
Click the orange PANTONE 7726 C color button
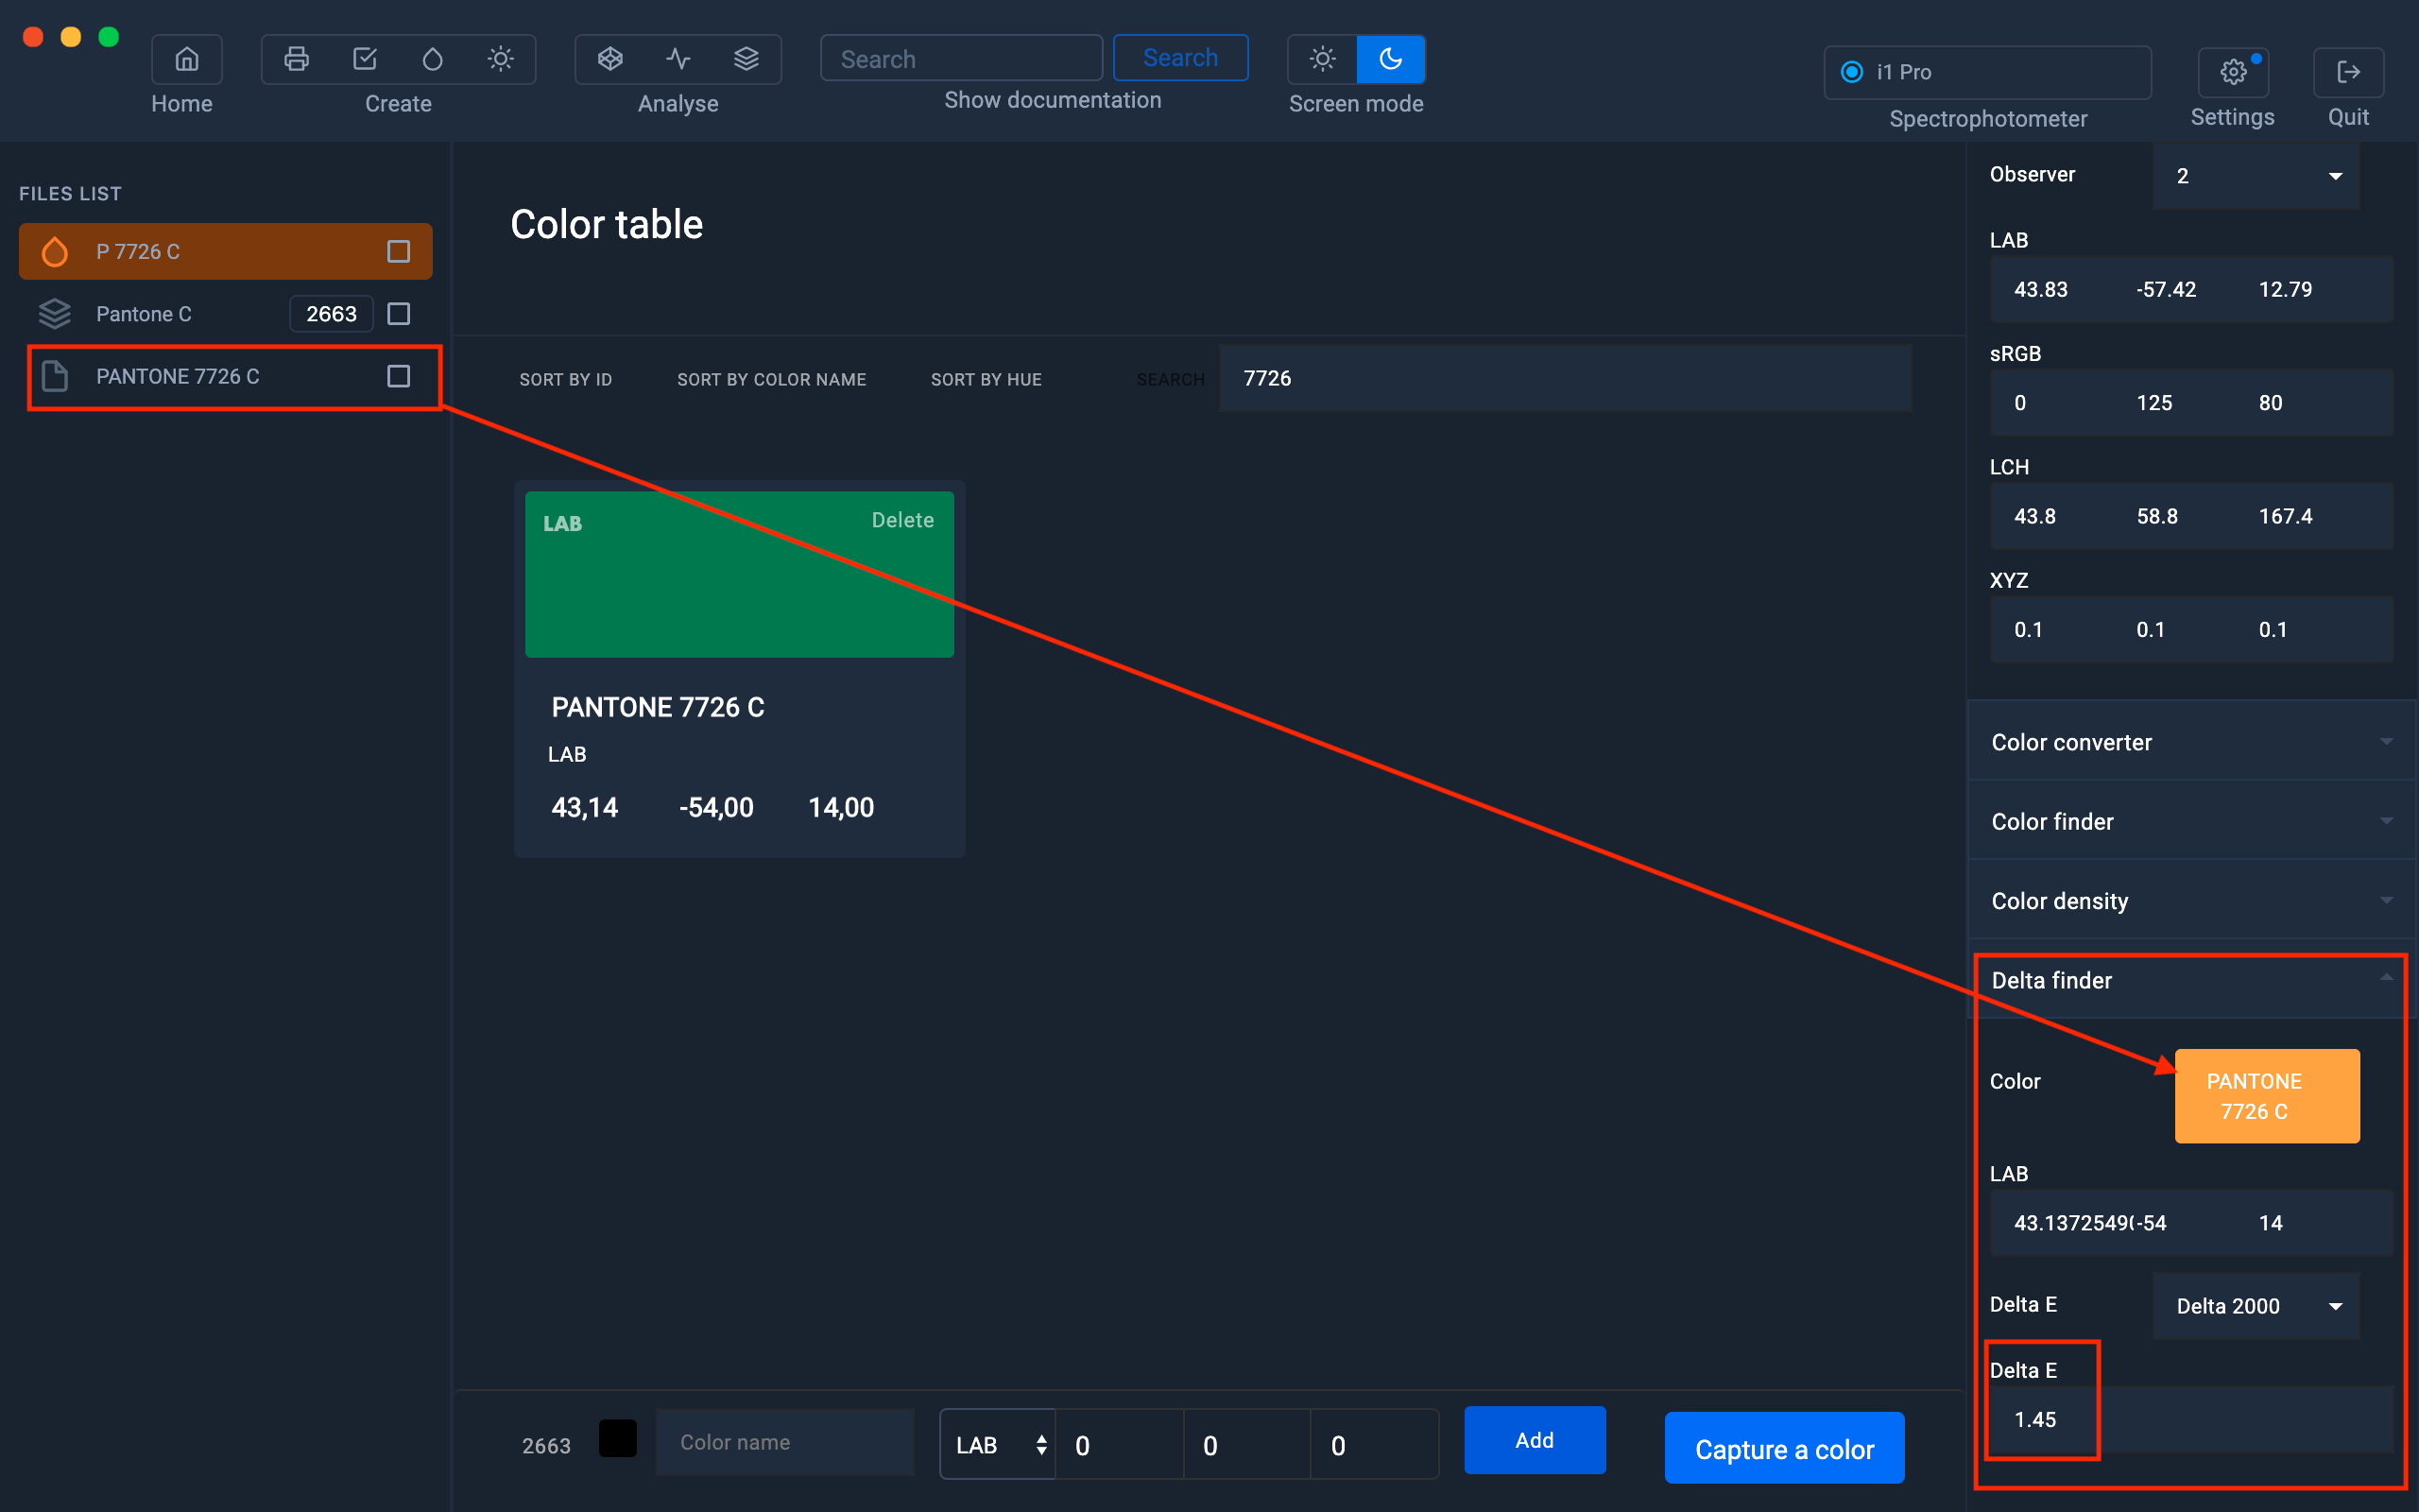(x=2267, y=1096)
